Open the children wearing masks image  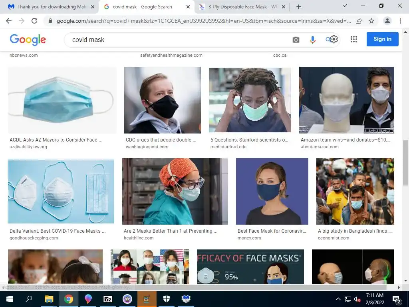55,267
